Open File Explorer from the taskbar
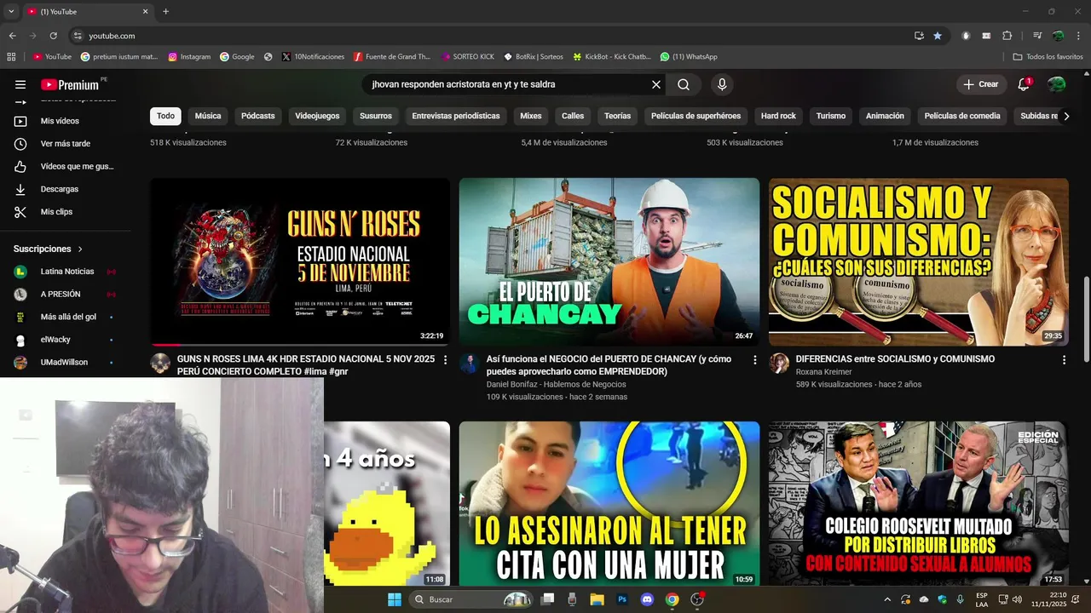 click(597, 599)
